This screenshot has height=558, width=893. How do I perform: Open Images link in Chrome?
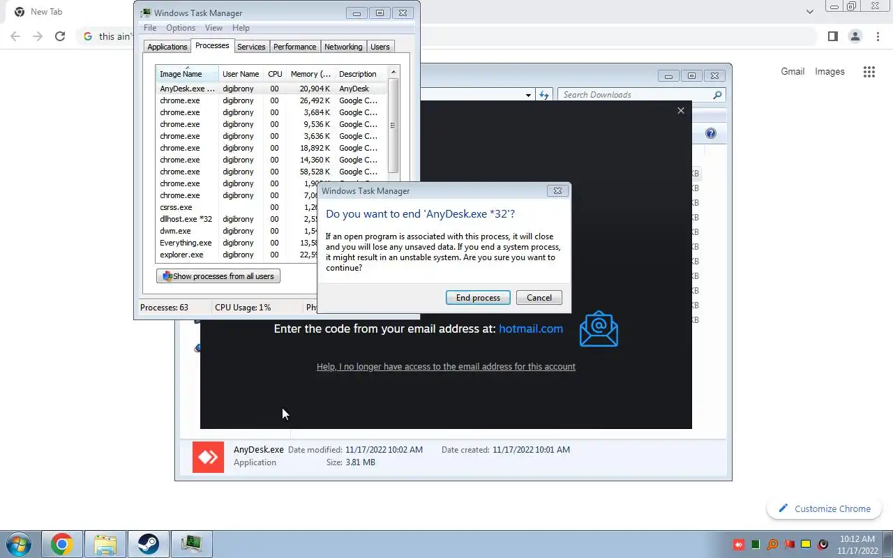tap(830, 72)
